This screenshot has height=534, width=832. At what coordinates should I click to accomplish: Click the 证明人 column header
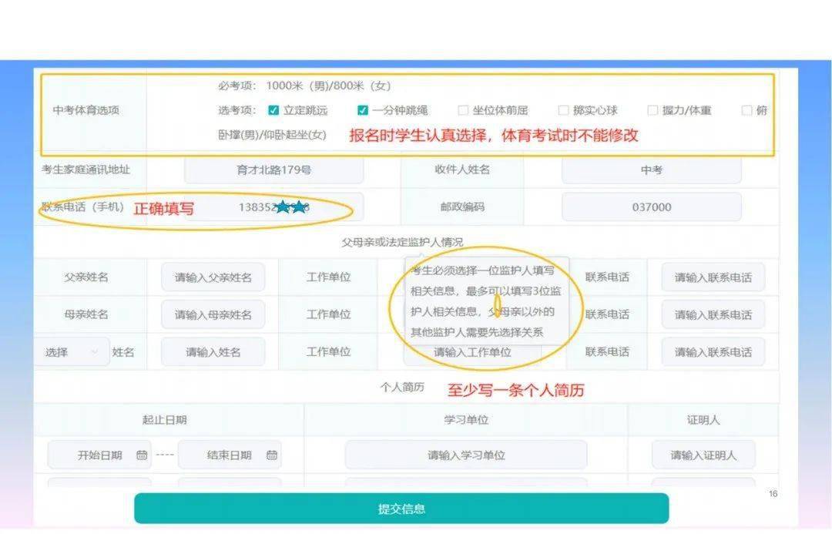tap(703, 420)
